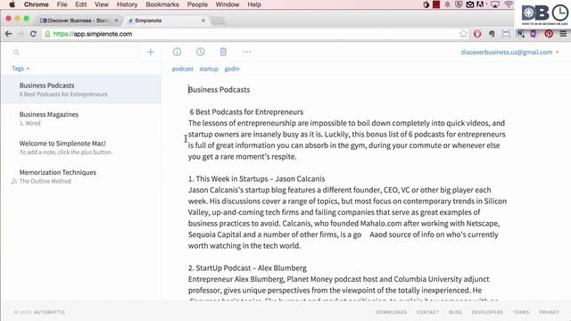Switch to the Discover Business tab
Image resolution: width=571 pixels, height=321 pixels.
pos(79,21)
